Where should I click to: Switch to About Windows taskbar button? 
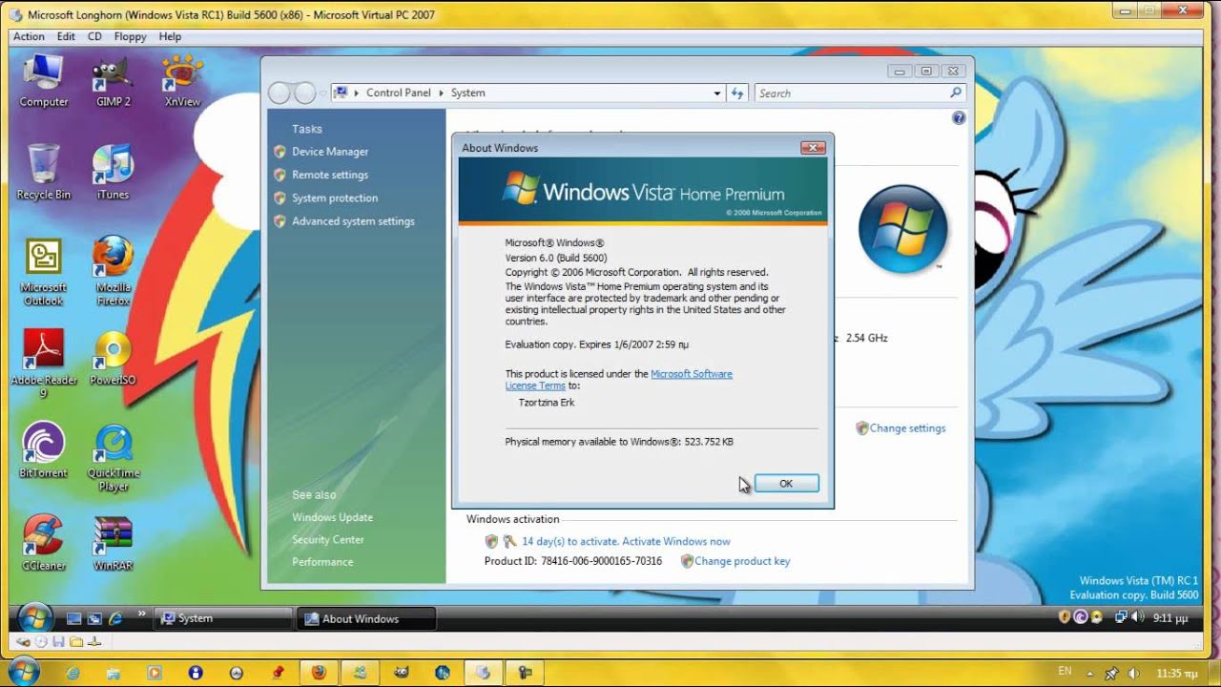pos(366,618)
